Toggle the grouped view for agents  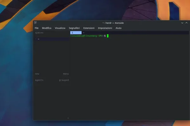(64, 80)
